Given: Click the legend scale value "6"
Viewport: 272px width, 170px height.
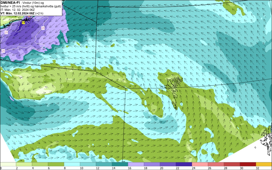Looking at the screenshot, I should (49, 168).
